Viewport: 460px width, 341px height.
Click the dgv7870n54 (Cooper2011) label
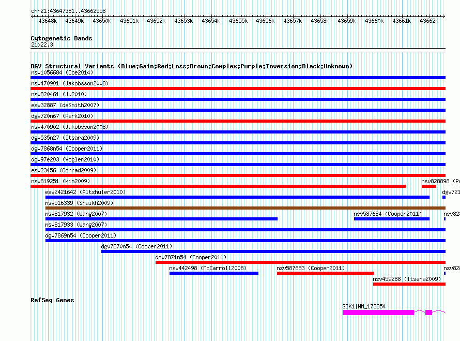136,246
